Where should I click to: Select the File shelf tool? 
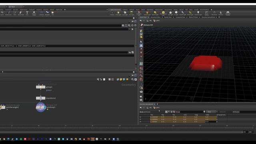point(52,13)
